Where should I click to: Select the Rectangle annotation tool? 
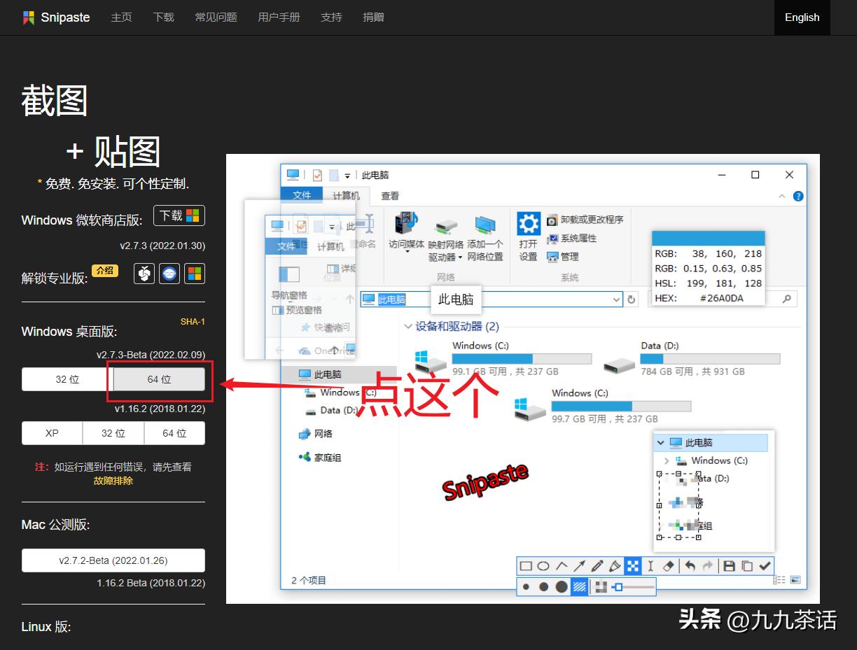coord(525,567)
